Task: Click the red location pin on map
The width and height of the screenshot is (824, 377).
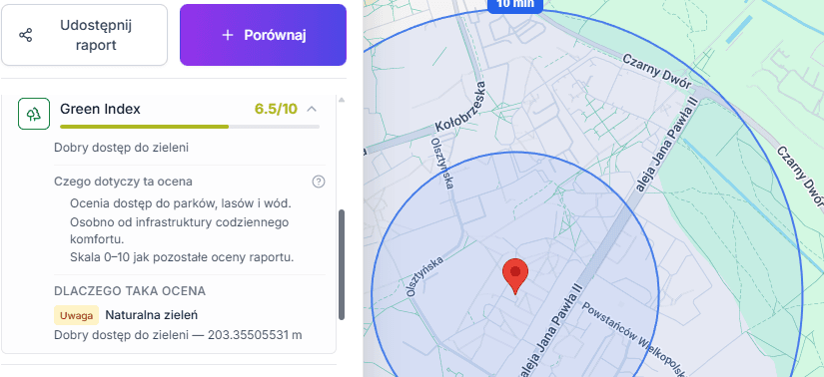Action: coord(515,276)
